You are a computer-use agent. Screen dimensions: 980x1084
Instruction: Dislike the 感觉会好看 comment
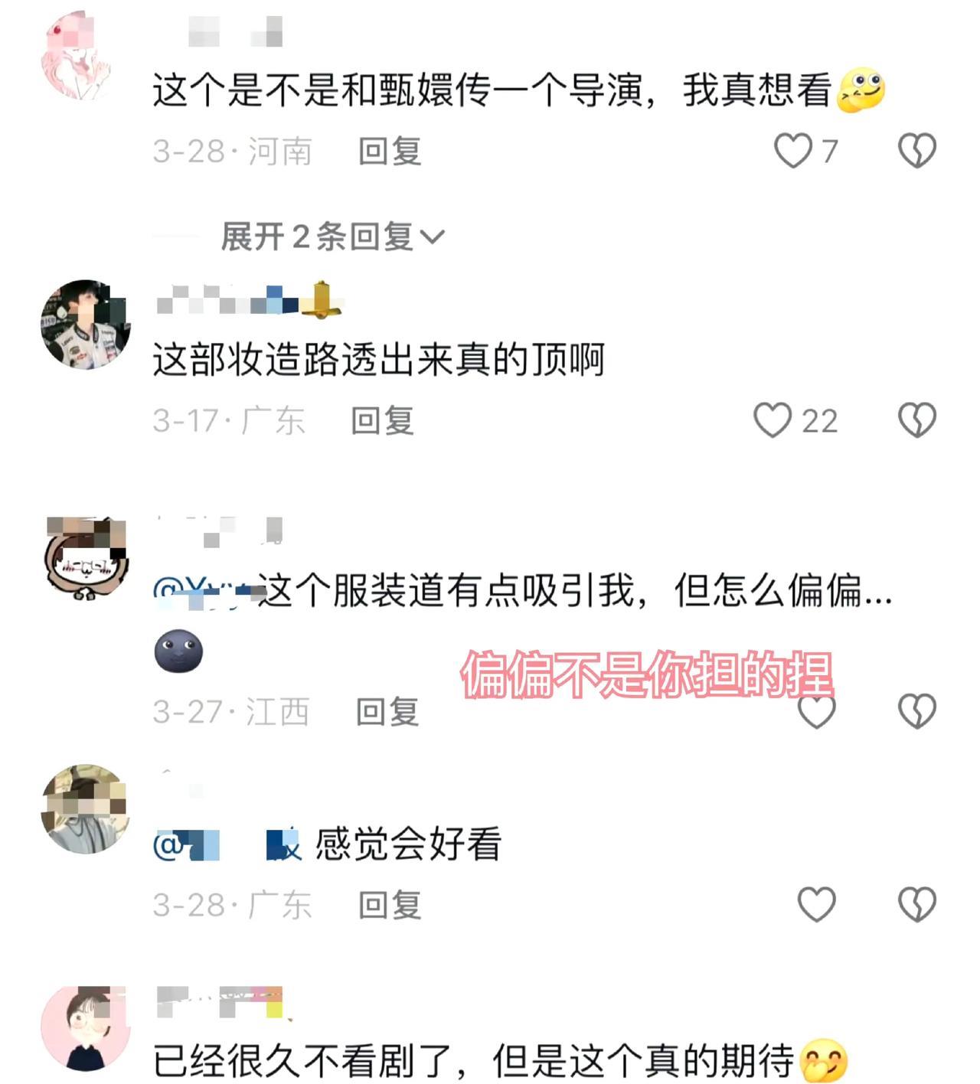tap(916, 905)
